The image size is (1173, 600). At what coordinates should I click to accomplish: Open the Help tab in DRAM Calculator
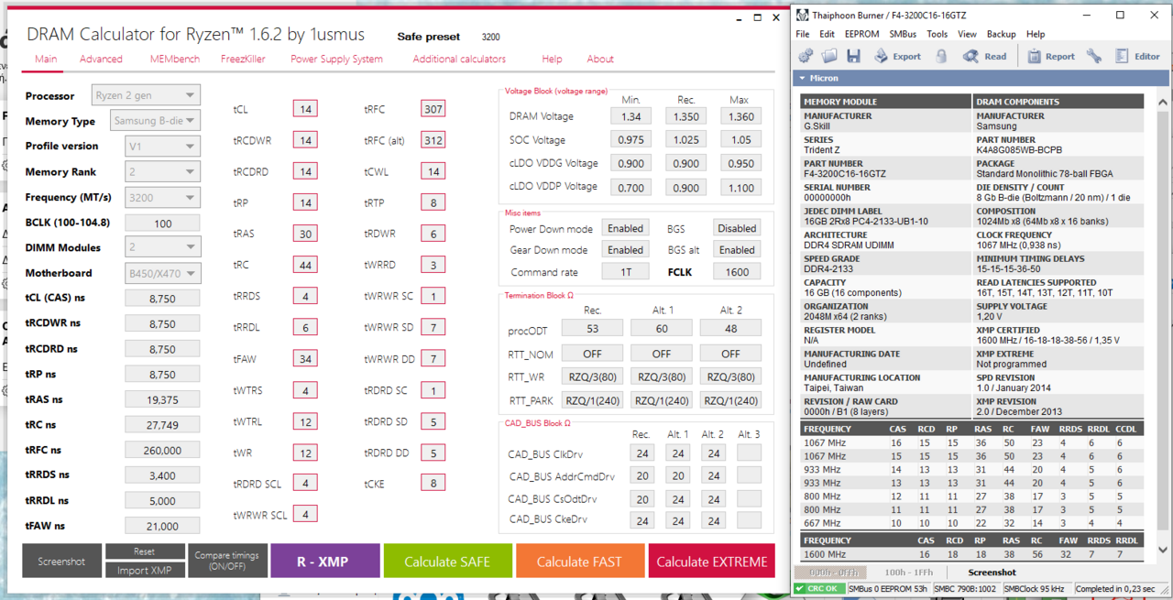click(x=552, y=59)
